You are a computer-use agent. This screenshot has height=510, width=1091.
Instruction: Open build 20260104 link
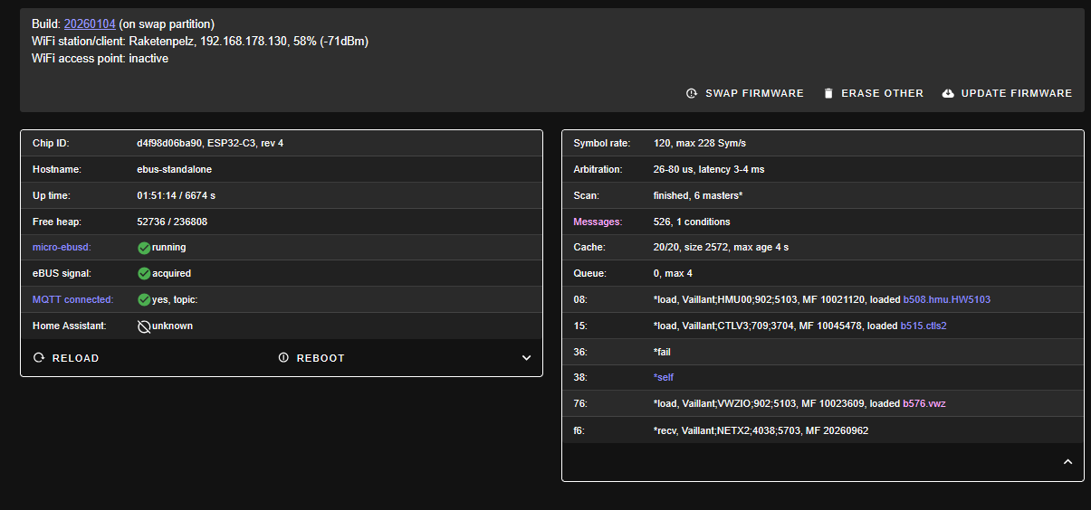tap(89, 24)
